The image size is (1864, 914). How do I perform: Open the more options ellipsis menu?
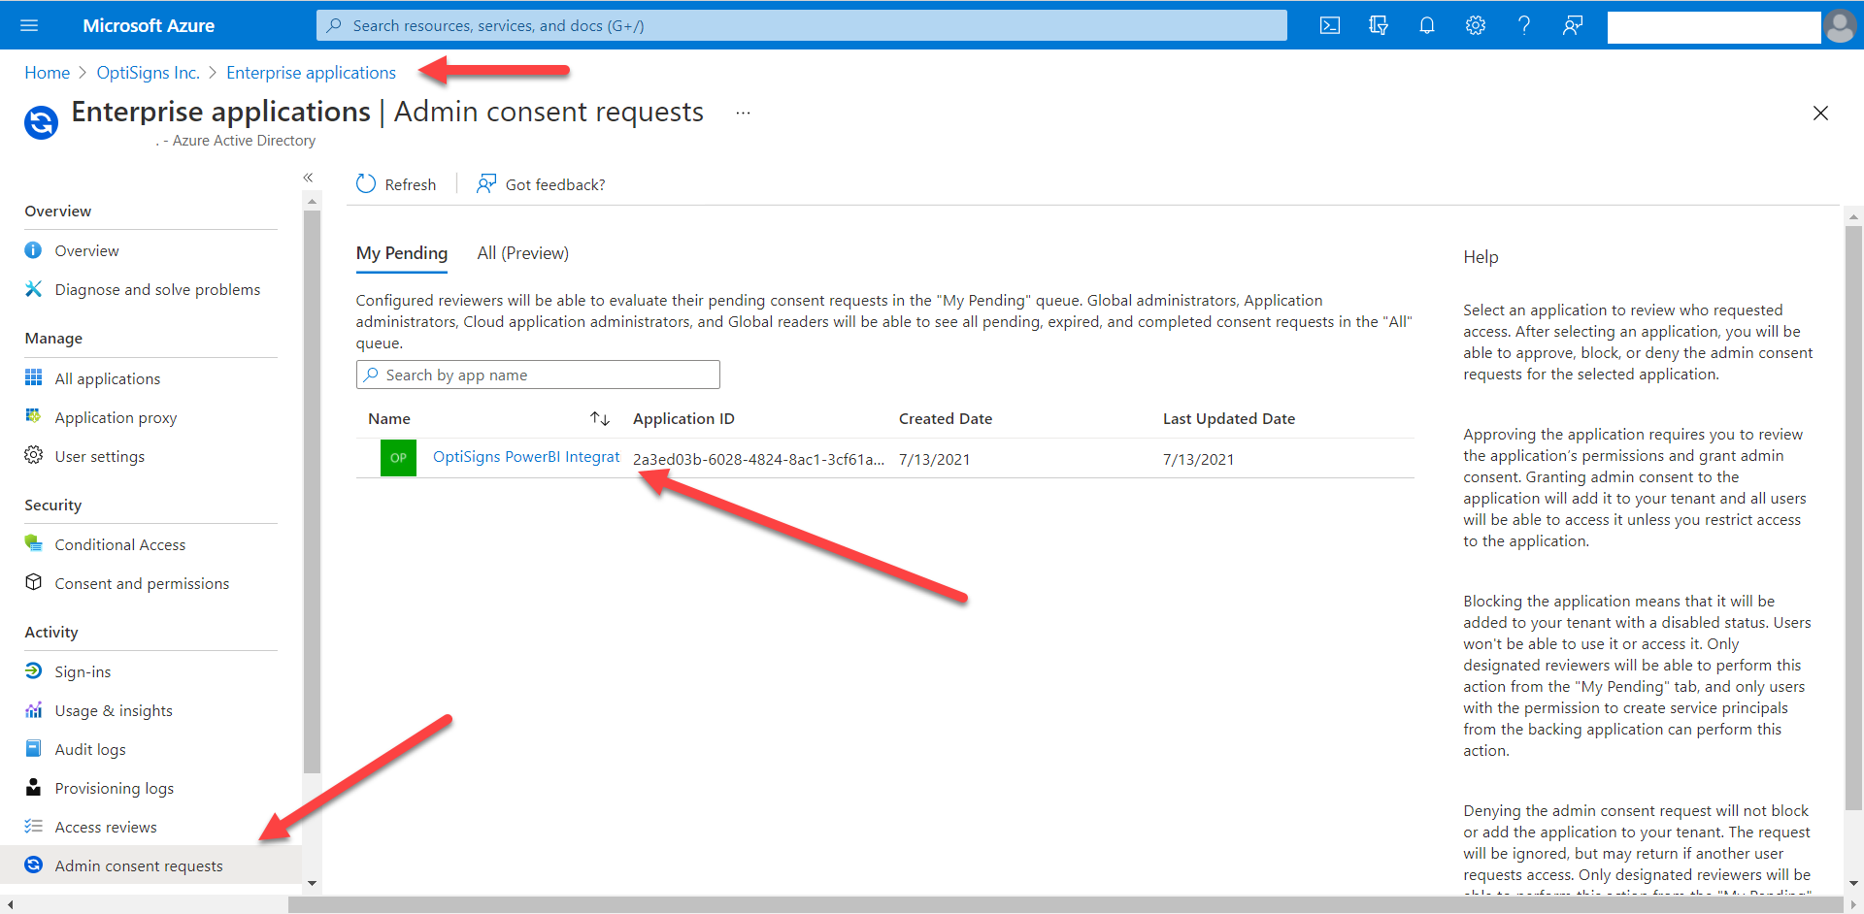[x=743, y=113]
